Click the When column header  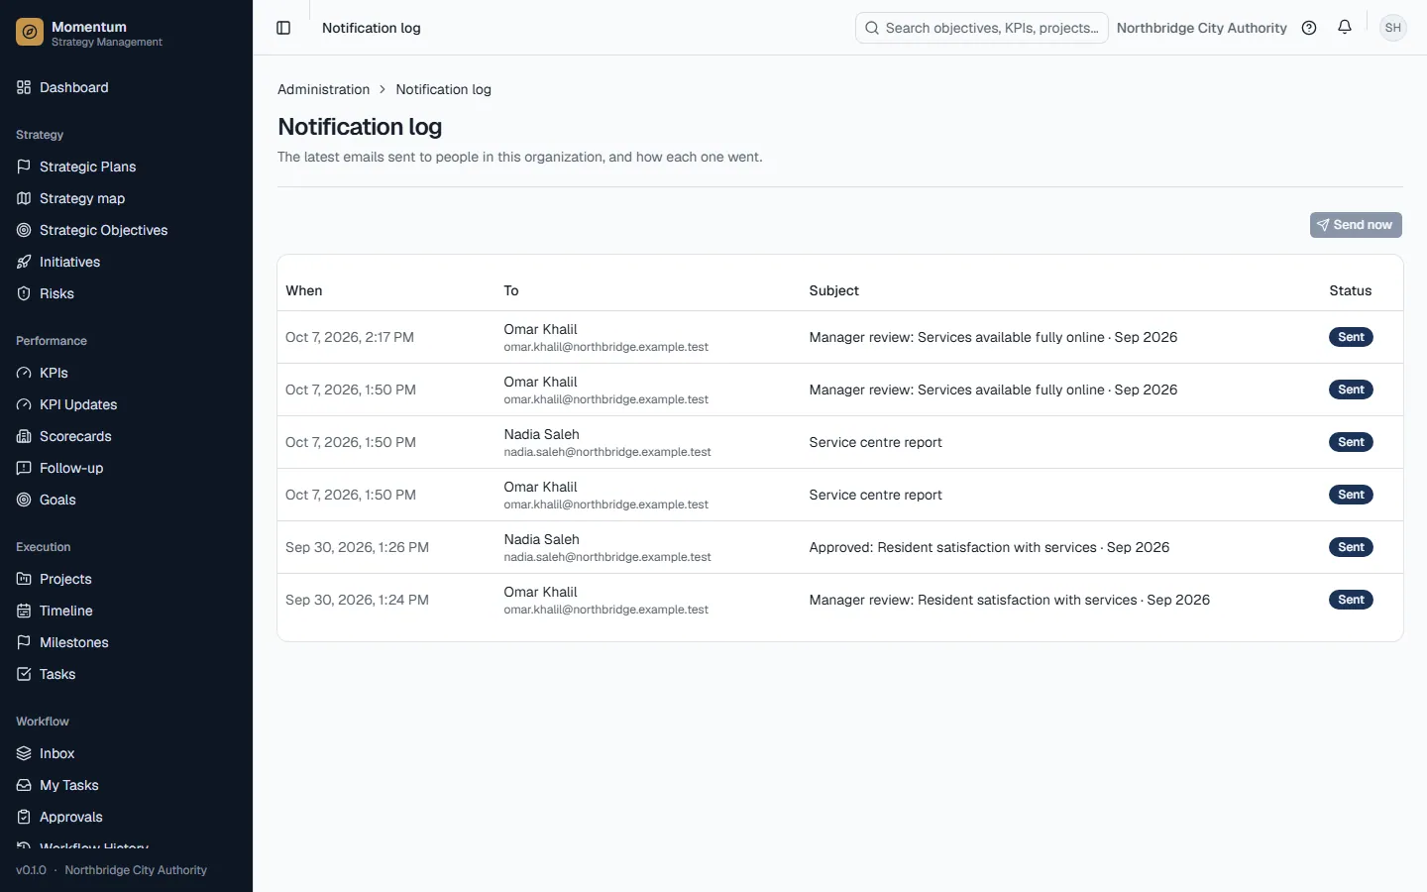point(304,290)
